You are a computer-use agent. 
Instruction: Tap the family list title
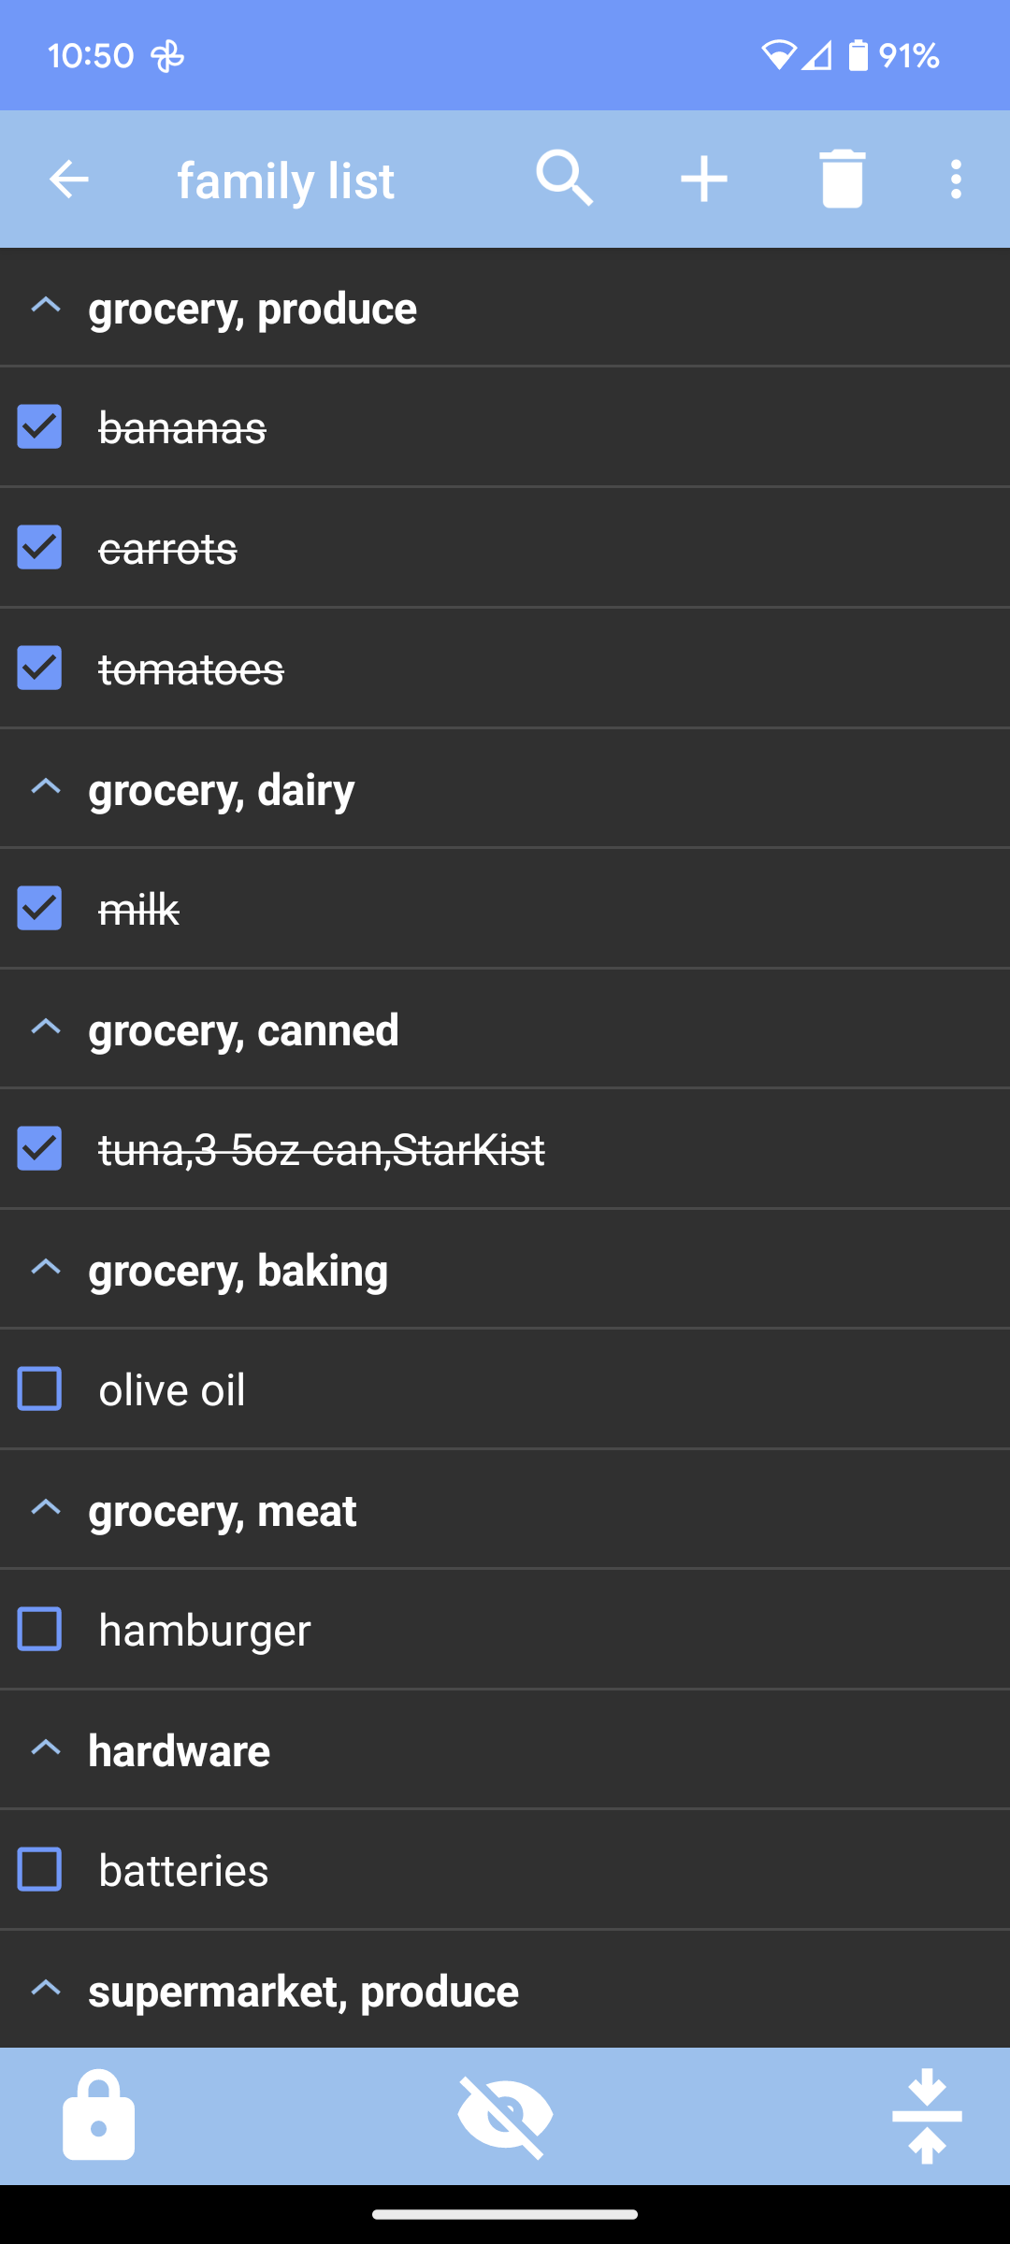[x=285, y=180]
